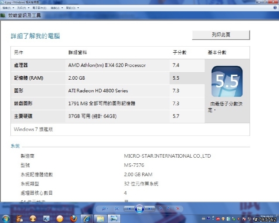Delete the picture with red X
The image size is (279, 223).
point(178,209)
